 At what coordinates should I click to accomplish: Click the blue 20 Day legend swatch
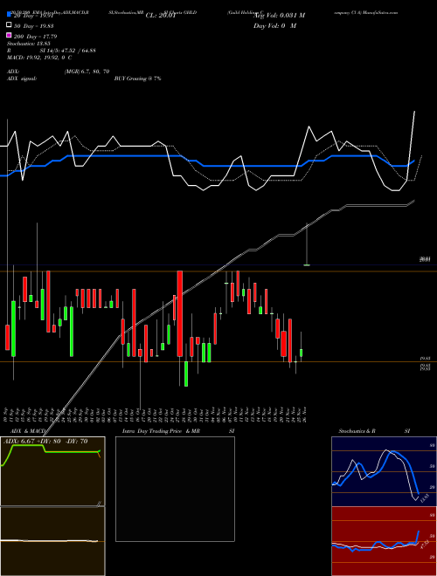[x=9, y=16]
